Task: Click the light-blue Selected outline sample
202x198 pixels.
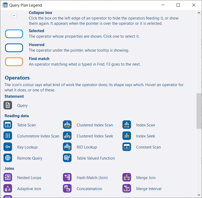Action: (x=14, y=34)
